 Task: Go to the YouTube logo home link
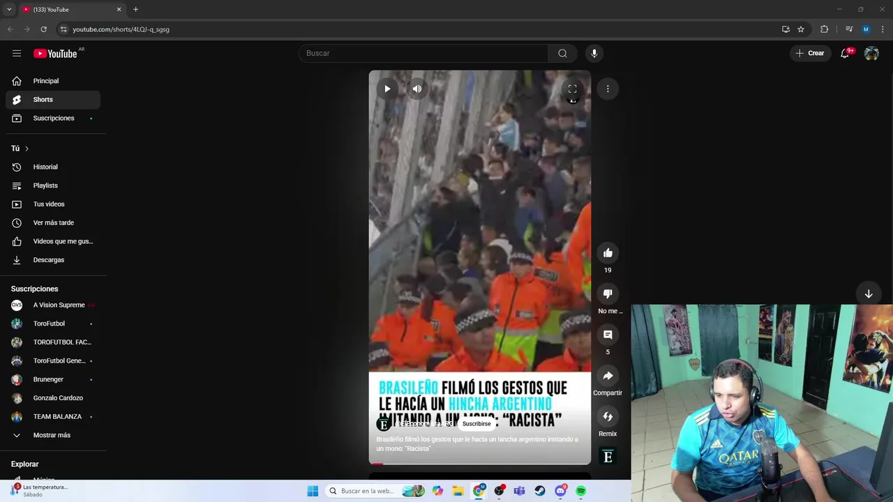coord(55,54)
